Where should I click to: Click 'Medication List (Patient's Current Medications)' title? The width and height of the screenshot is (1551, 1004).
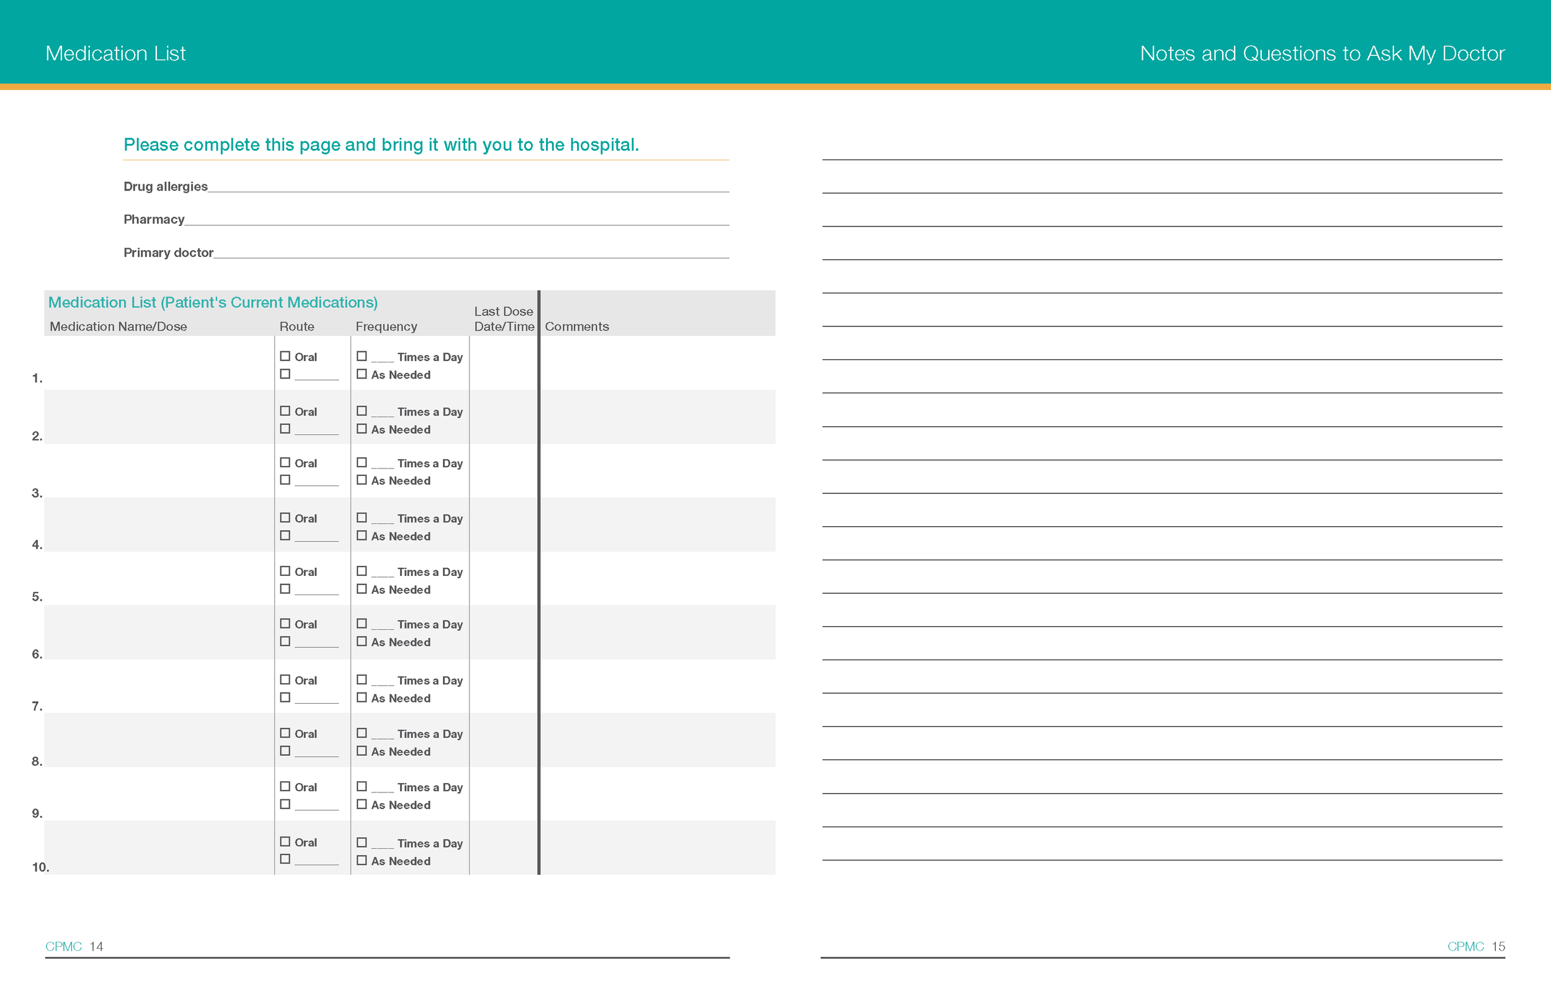click(x=213, y=303)
